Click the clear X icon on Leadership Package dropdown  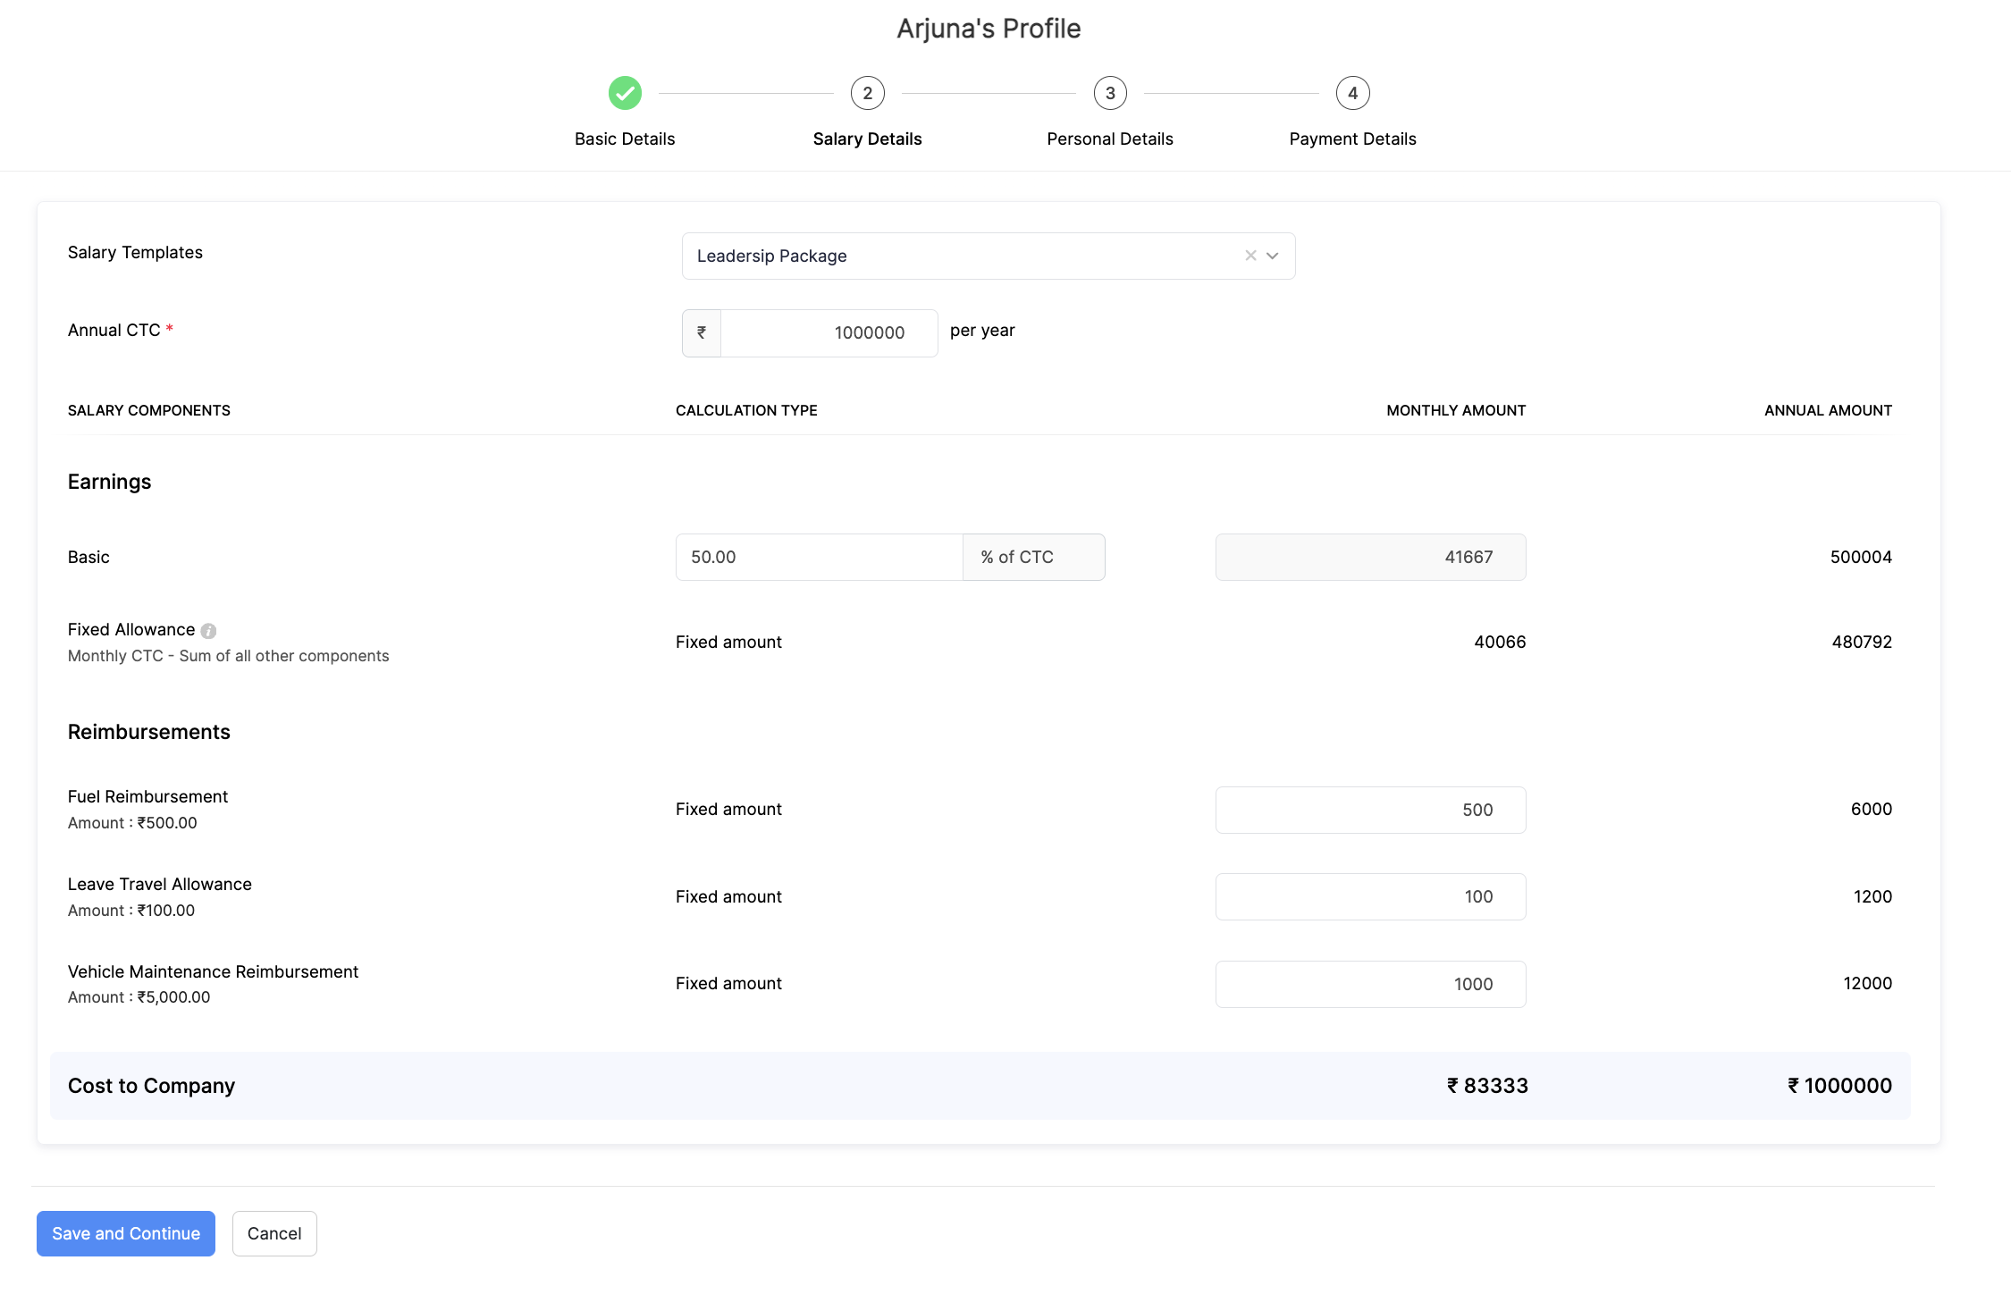pos(1252,255)
